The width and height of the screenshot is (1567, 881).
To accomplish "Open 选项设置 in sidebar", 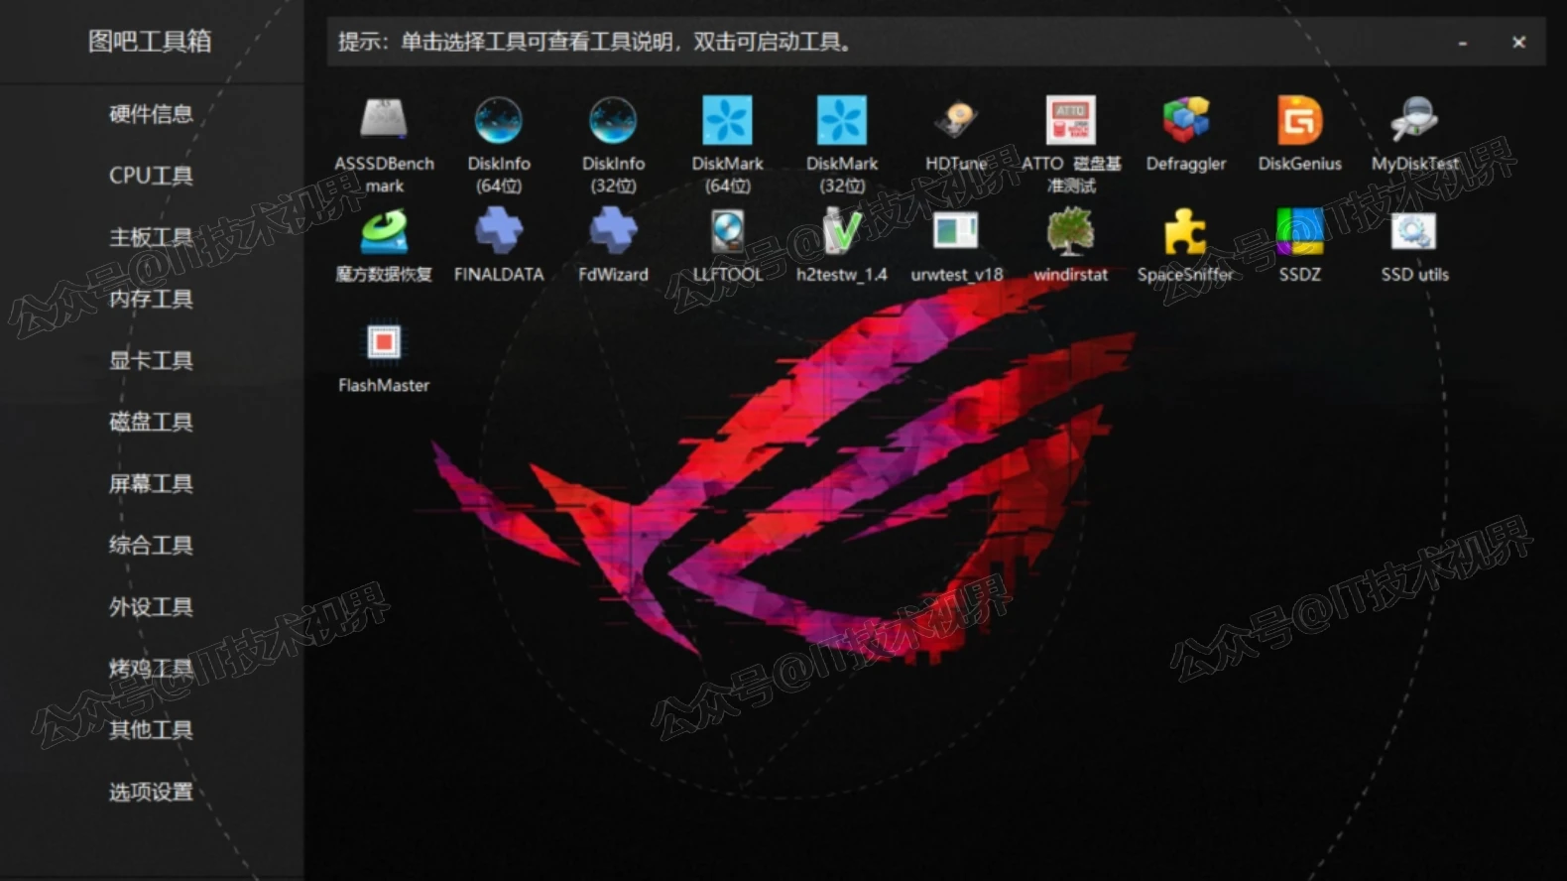I will point(151,791).
